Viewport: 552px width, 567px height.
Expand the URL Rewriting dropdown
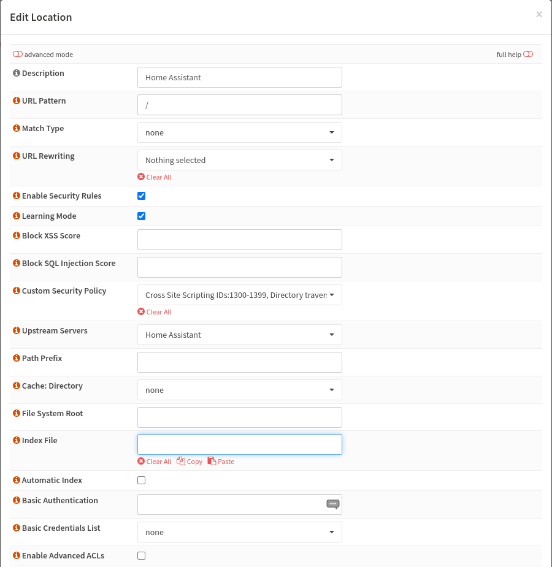click(239, 160)
